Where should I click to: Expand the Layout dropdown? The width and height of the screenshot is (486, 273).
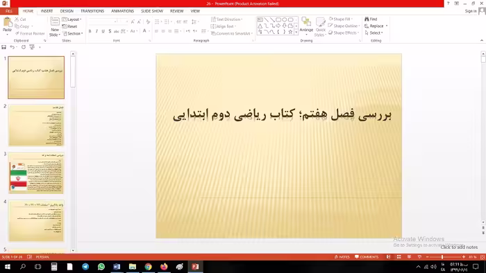(x=72, y=19)
